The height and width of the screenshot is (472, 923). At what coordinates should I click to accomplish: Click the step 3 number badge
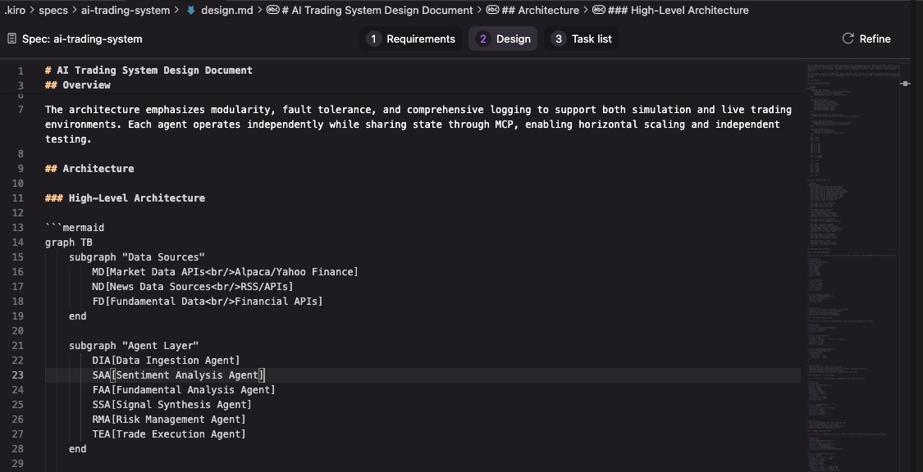pos(558,39)
